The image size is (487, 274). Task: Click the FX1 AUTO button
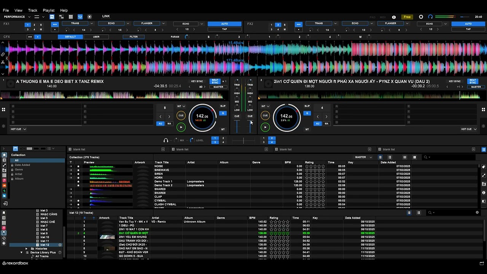224,24
